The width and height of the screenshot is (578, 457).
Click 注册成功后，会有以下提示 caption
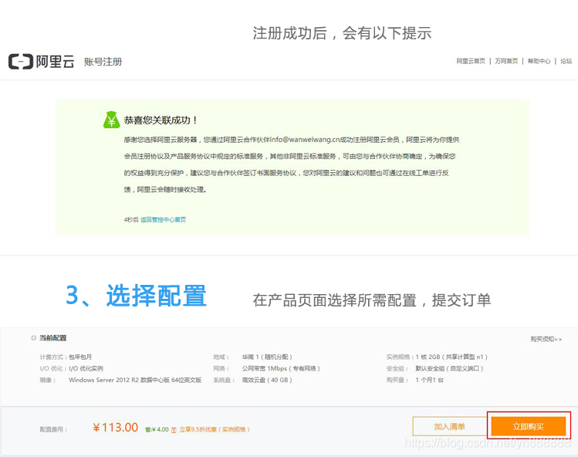point(342,33)
